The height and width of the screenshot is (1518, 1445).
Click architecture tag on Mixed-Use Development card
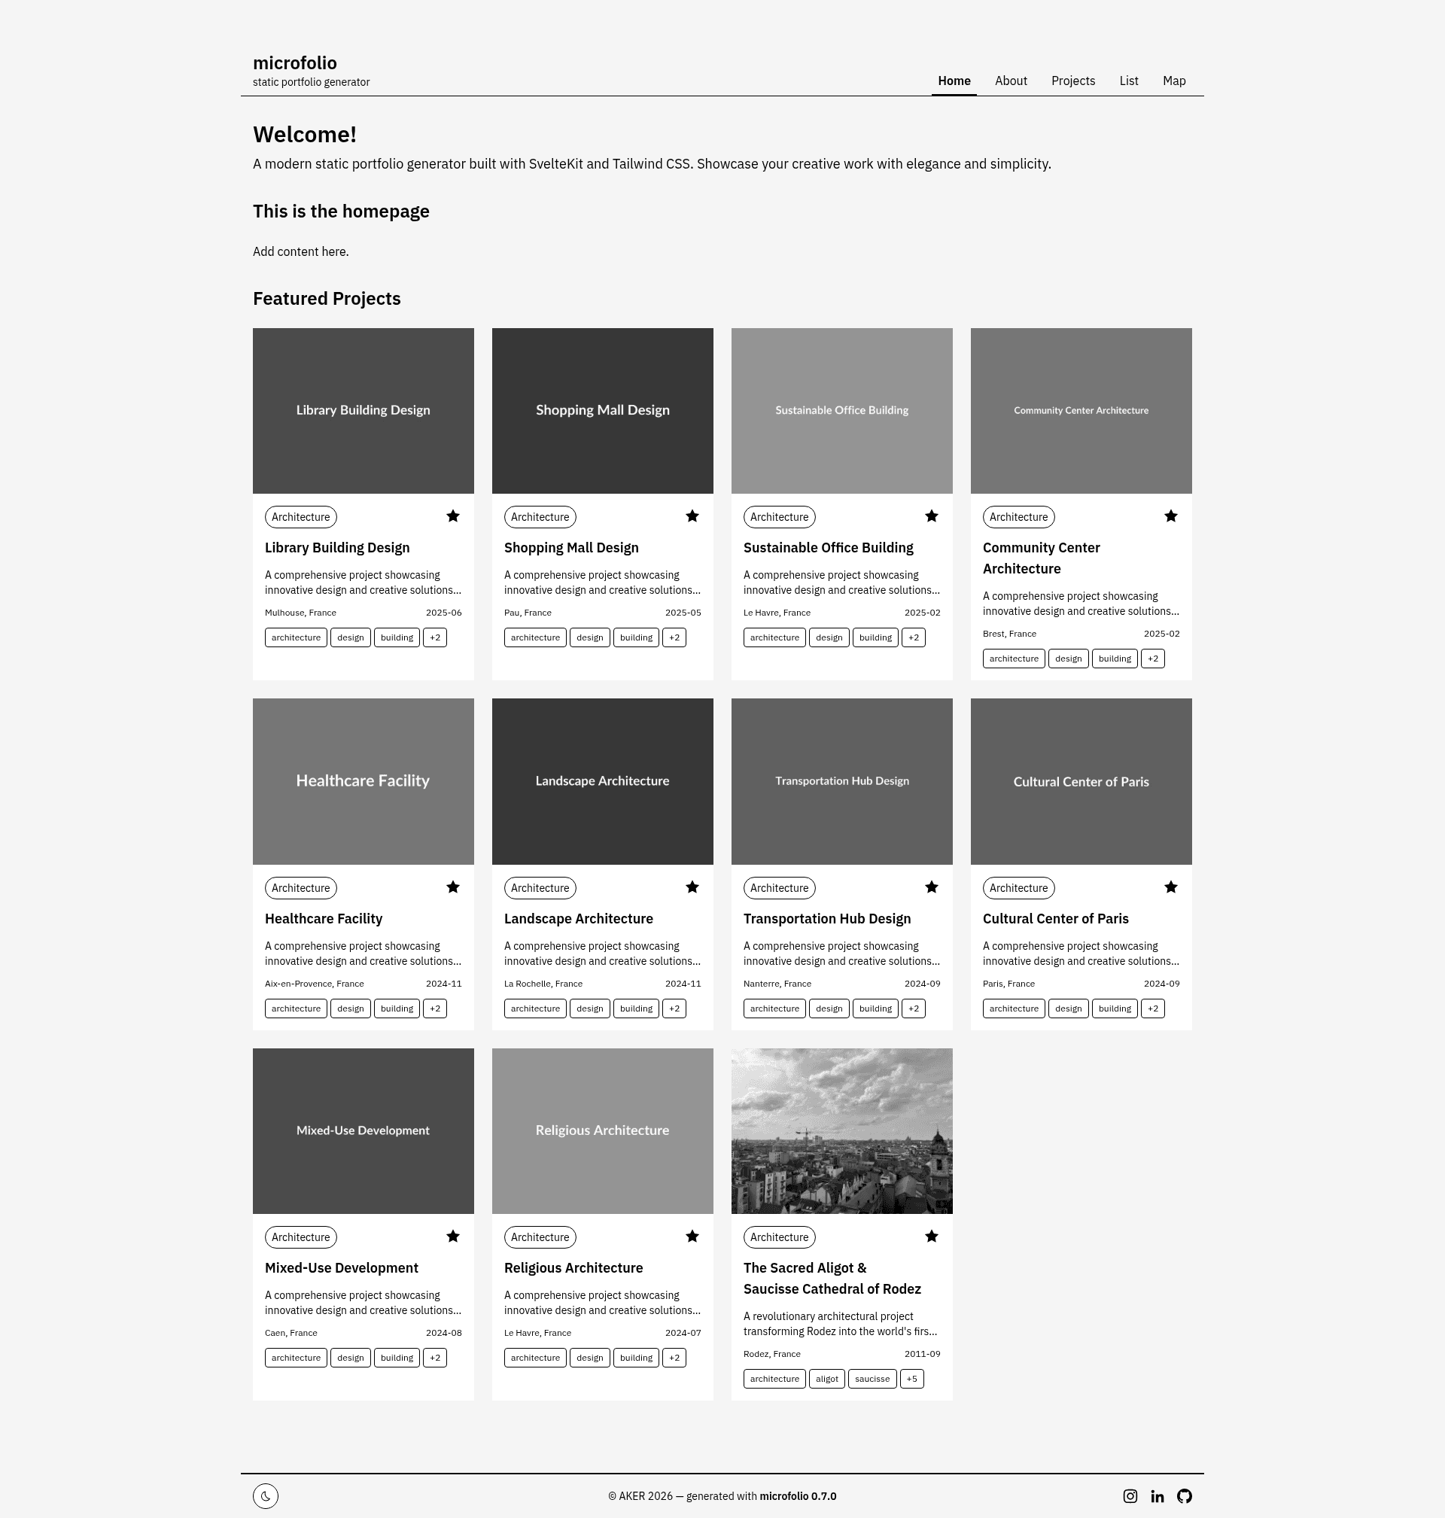tap(296, 1358)
